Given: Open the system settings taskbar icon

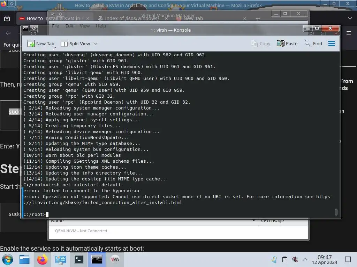Looking at the screenshot, I should [x=60, y=259].
